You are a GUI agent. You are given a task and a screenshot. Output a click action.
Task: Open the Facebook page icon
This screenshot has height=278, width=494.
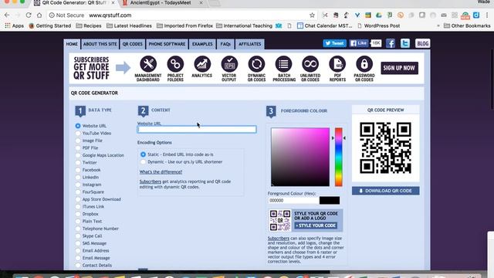[391, 43]
